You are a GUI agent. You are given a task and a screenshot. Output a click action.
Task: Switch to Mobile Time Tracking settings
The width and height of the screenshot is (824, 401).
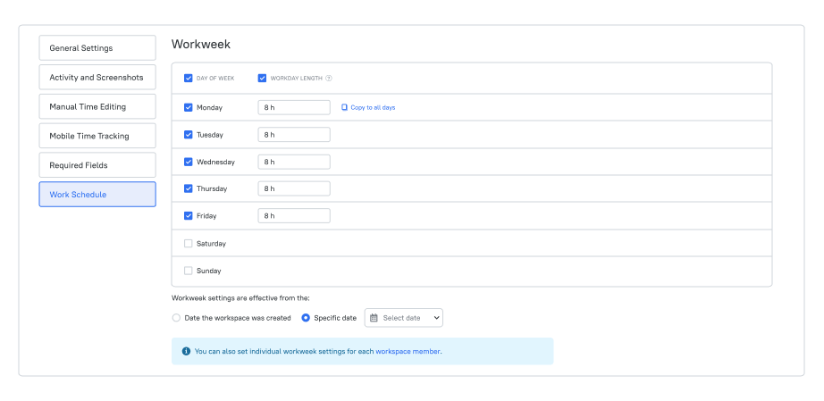[97, 136]
